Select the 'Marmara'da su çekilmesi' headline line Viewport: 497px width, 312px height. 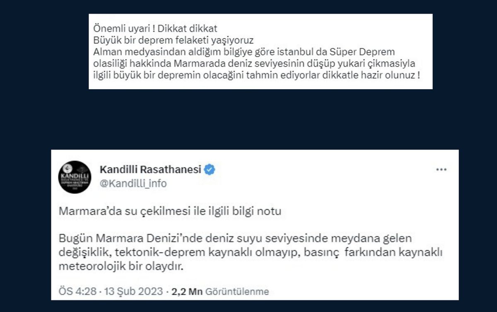point(170,211)
